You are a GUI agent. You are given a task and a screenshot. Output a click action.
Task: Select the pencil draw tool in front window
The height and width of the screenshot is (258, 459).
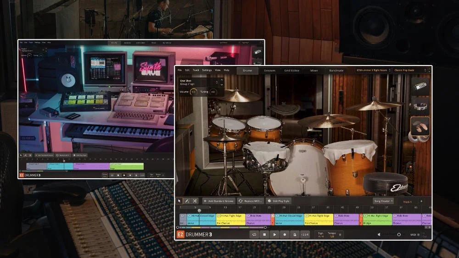click(187, 201)
